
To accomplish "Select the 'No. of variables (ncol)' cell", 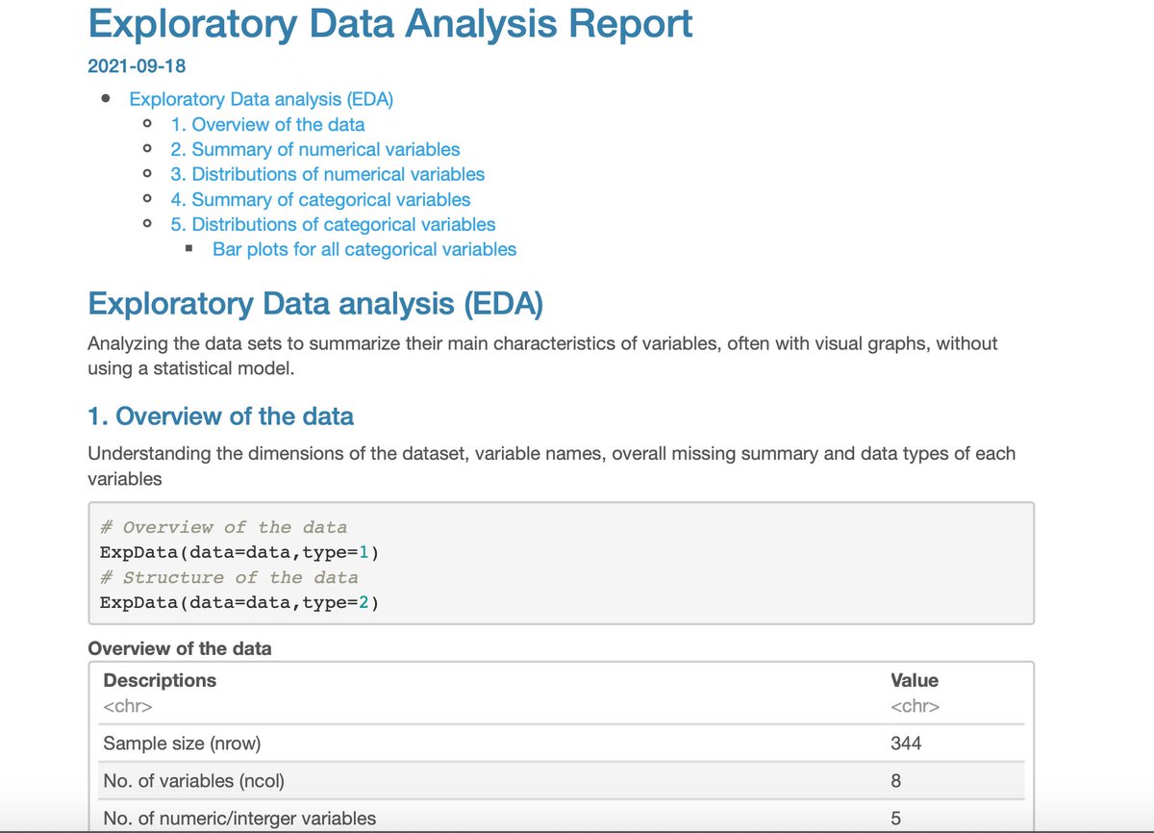I will (193, 781).
